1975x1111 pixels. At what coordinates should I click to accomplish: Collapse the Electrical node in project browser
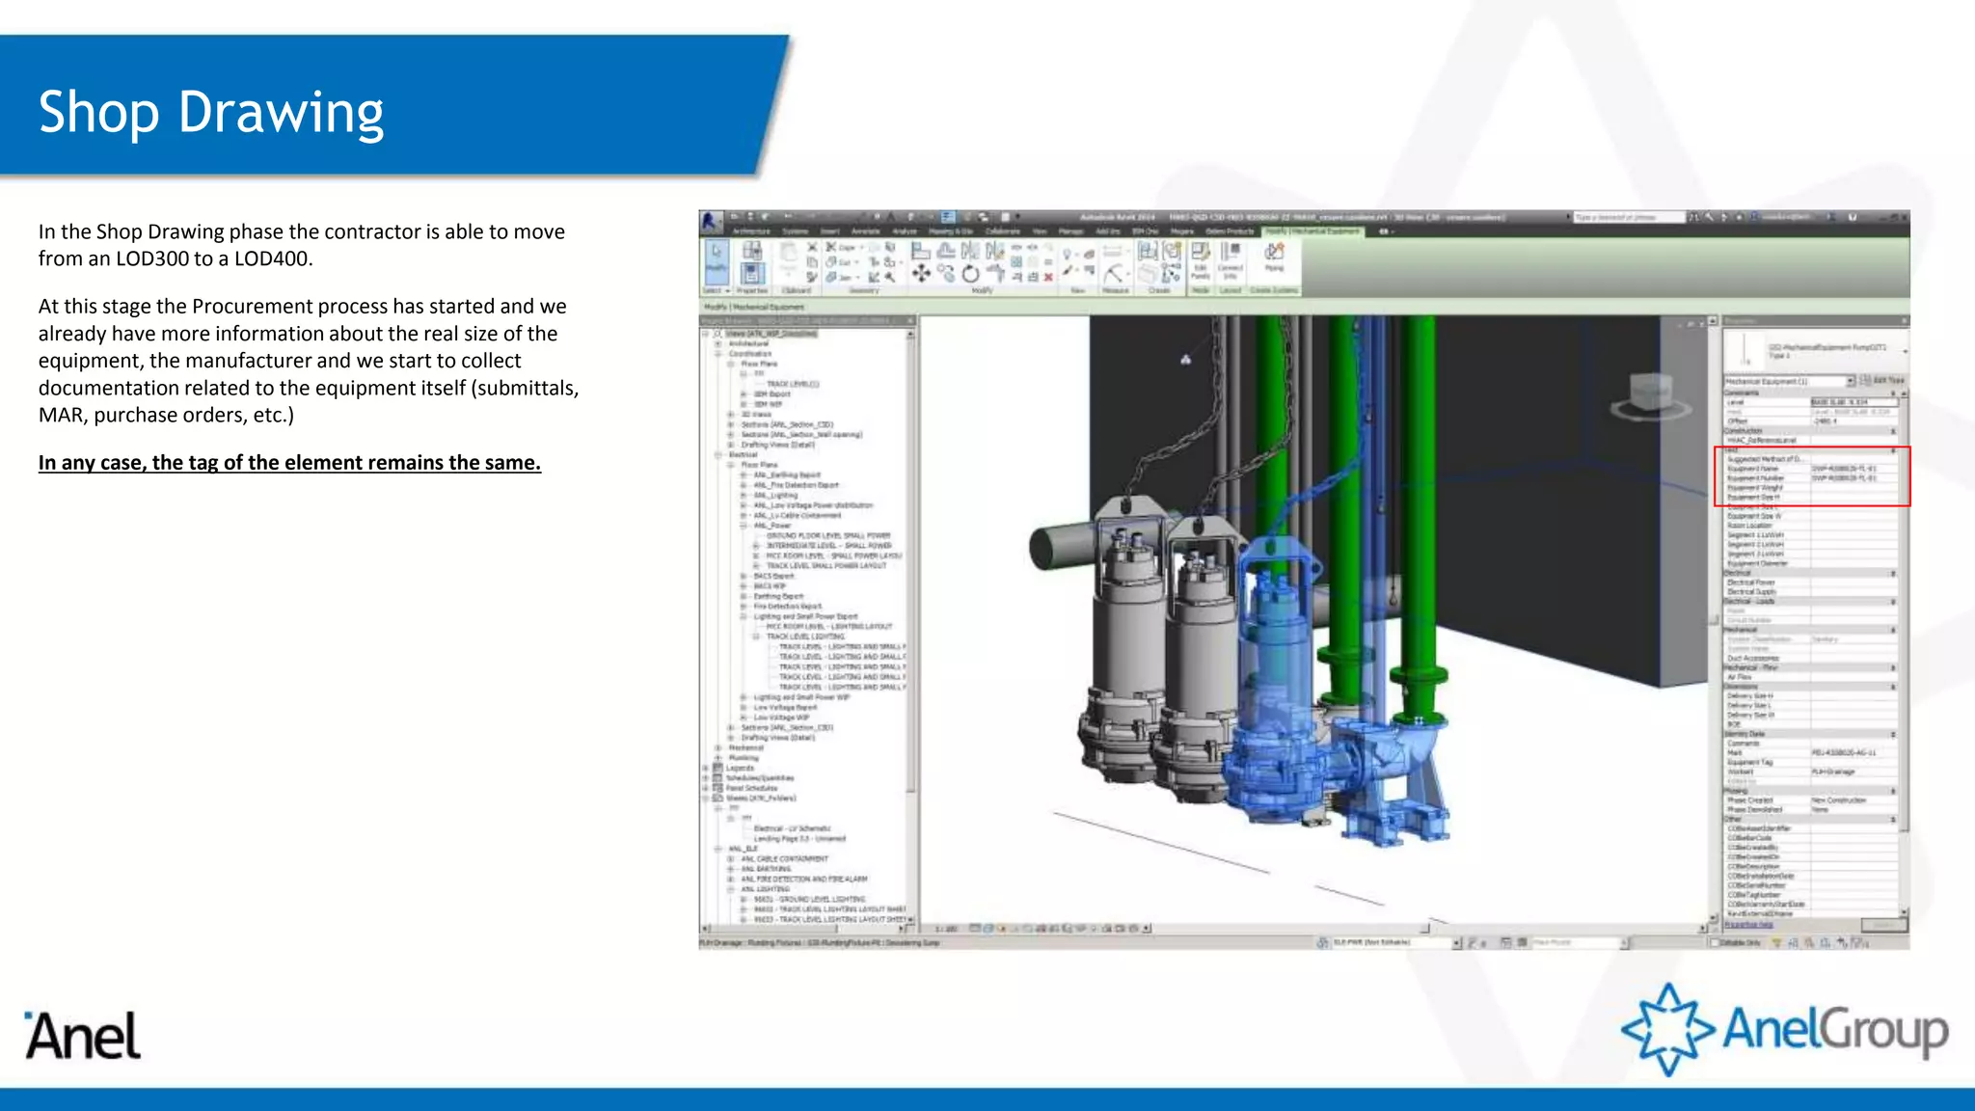pyautogui.click(x=717, y=454)
